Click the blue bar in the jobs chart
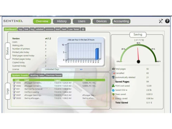The height and width of the screenshot is (129, 172). click(x=97, y=54)
